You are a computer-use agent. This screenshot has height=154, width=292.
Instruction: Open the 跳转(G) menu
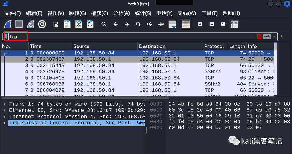78,13
